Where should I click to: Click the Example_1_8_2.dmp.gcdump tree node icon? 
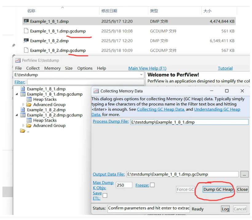[23, 115]
